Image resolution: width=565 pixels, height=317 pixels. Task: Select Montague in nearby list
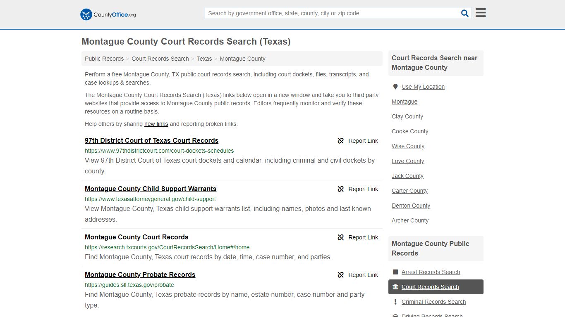pos(405,102)
